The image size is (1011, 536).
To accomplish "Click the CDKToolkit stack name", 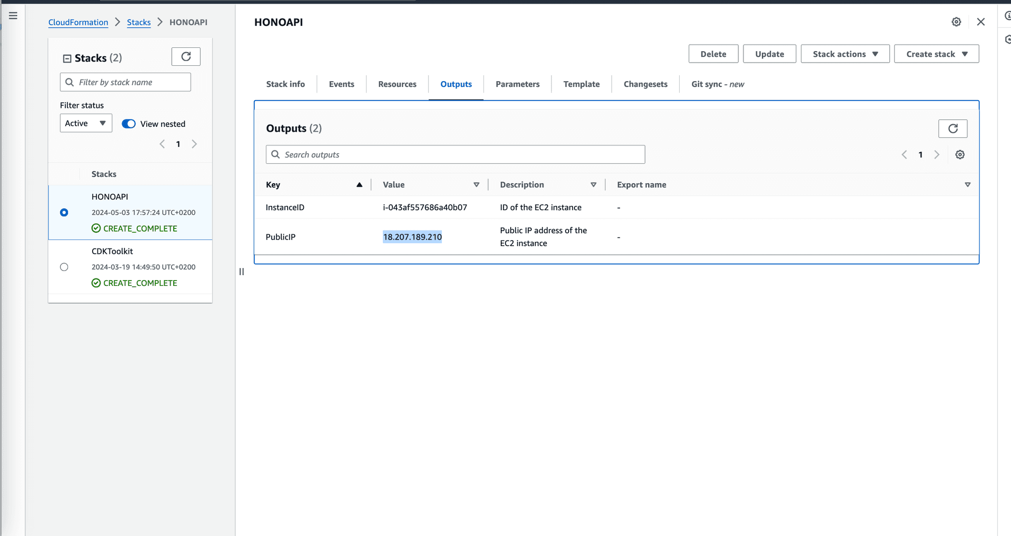I will coord(112,251).
